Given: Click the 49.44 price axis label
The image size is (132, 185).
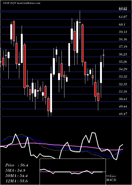Looking at the screenshot, I should click(123, 107).
